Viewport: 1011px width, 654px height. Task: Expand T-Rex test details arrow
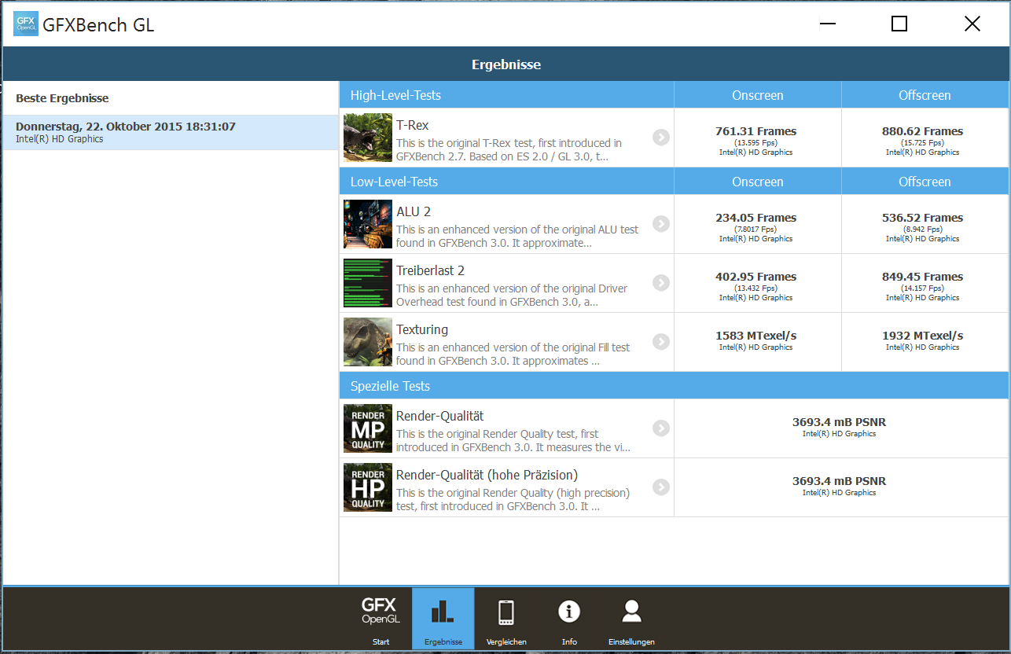point(661,138)
